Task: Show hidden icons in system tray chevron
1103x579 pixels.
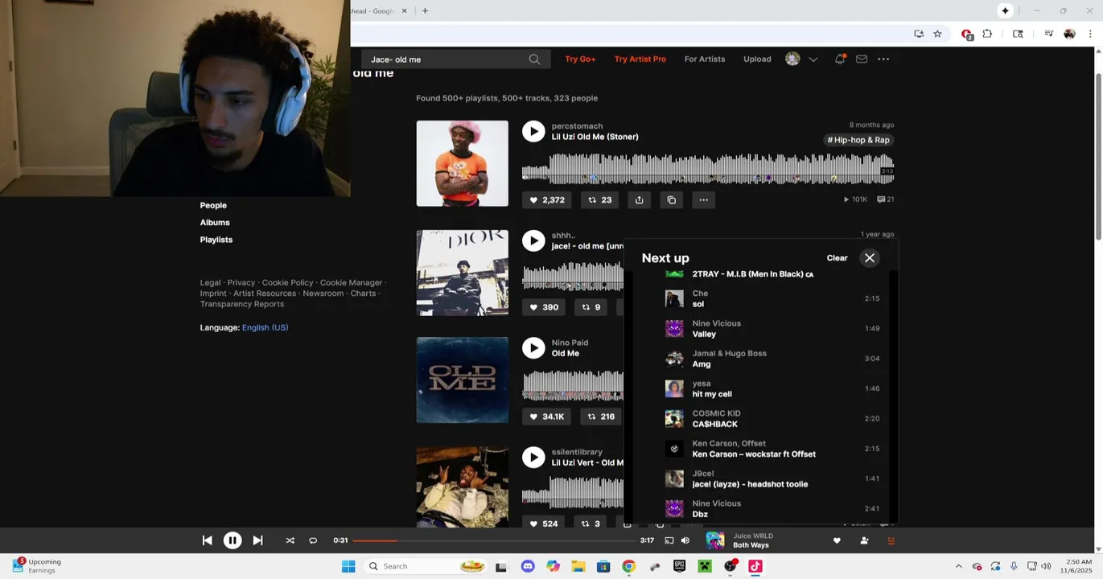Action: (958, 566)
